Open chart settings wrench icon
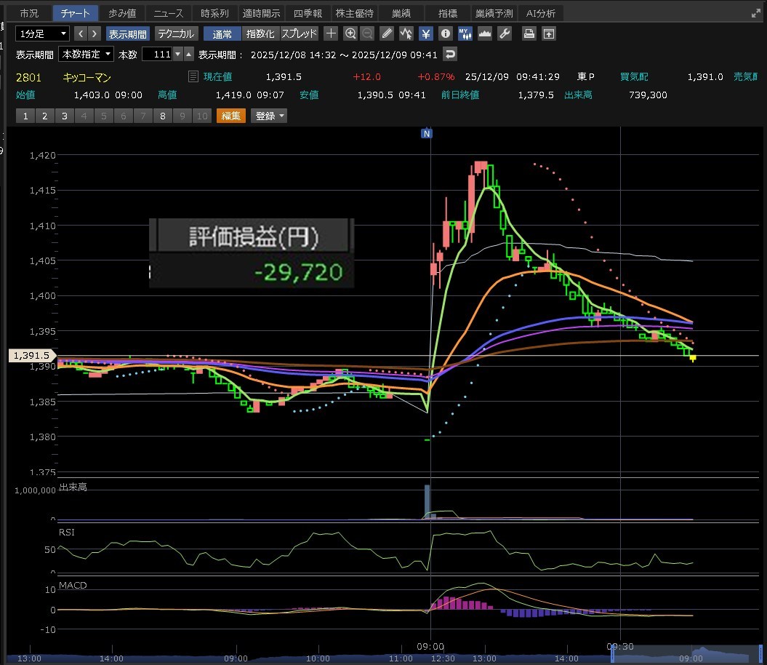The image size is (767, 665). click(x=505, y=33)
